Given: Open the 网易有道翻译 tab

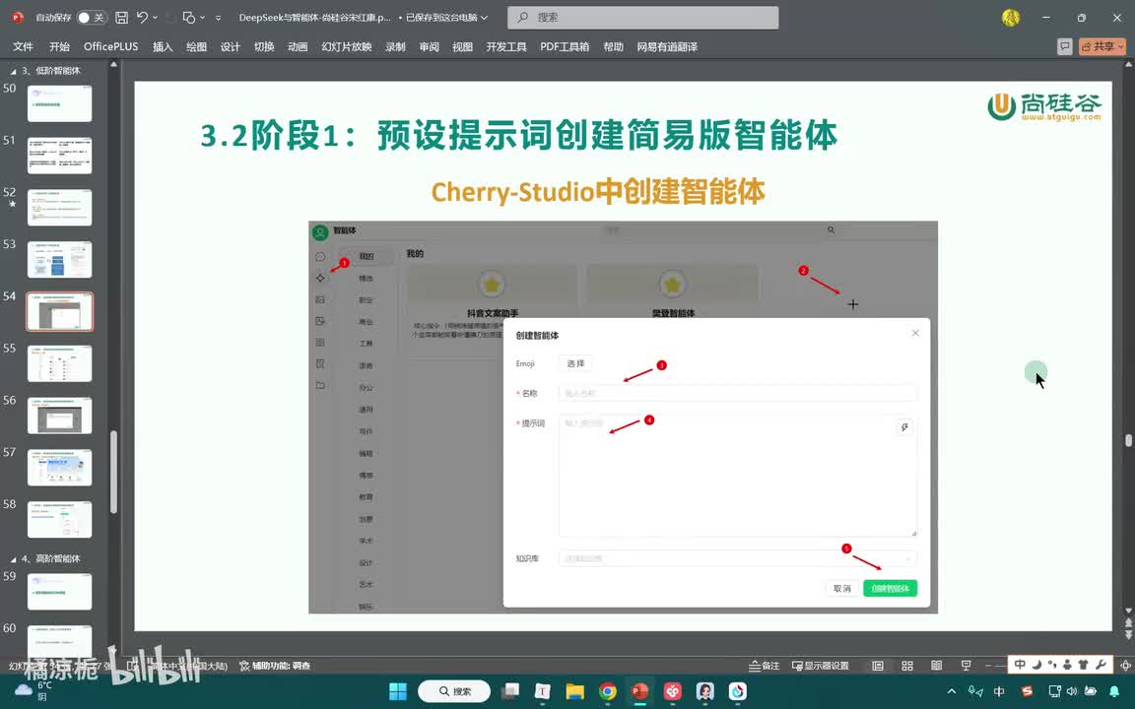Looking at the screenshot, I should tap(667, 46).
